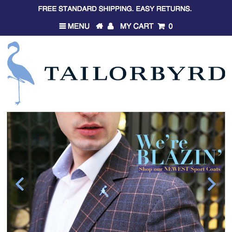Advance carousel with the right chevron
Screen dimensions: 232x232
pos(212,184)
